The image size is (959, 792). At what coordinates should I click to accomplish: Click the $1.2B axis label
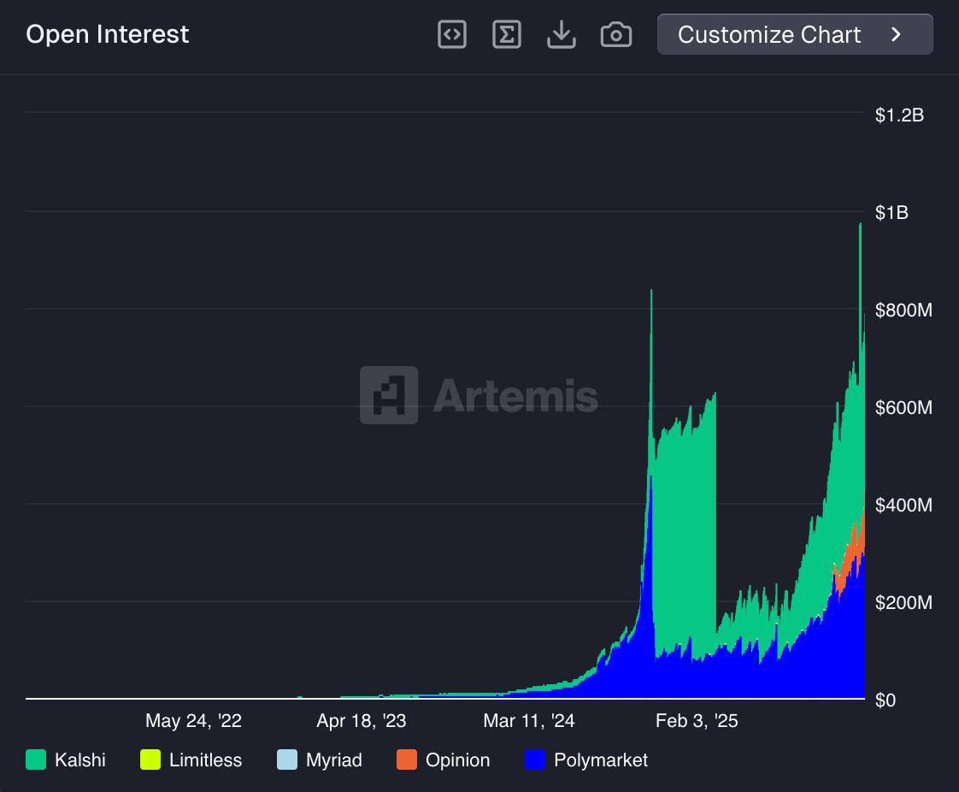[899, 115]
